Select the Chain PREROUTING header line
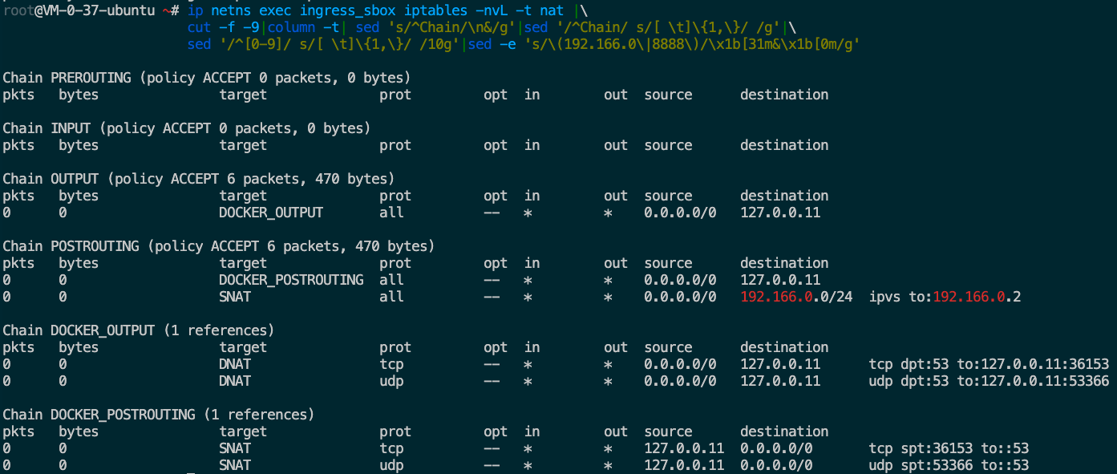The image size is (1117, 474). (206, 78)
